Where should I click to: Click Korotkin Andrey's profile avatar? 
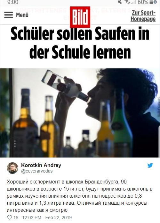[x=12, y=168]
